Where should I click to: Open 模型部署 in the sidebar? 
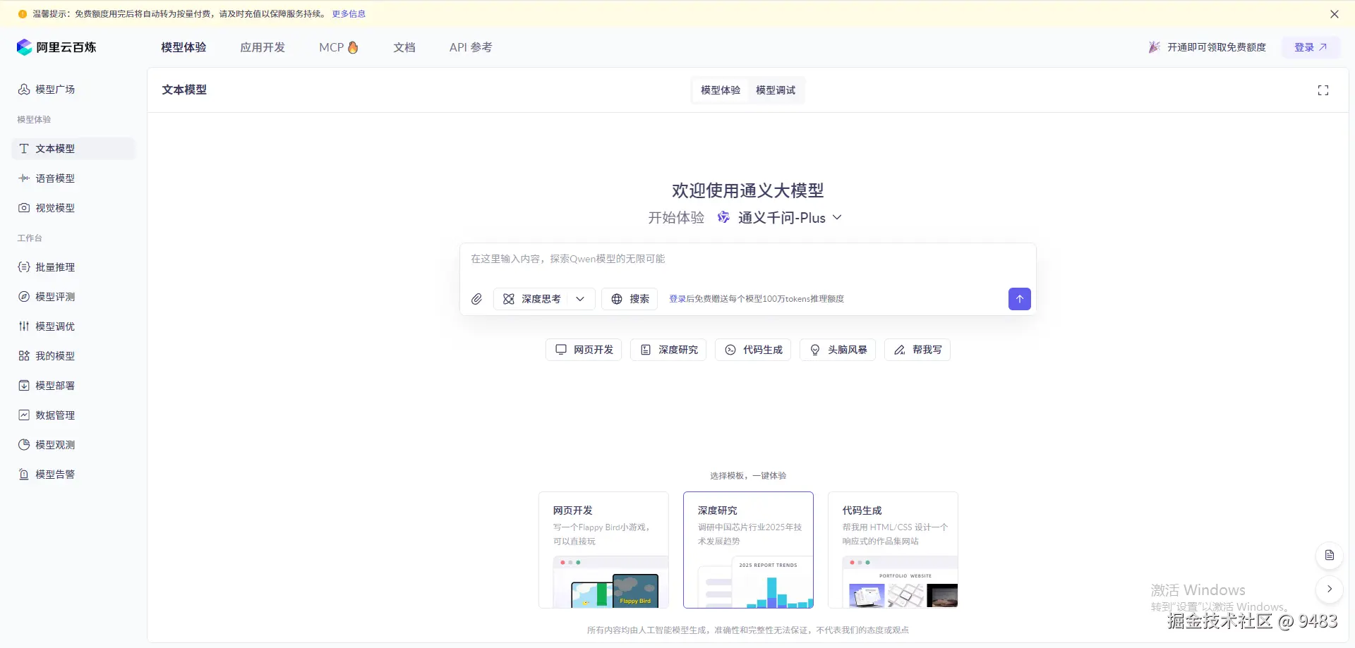pyautogui.click(x=73, y=386)
